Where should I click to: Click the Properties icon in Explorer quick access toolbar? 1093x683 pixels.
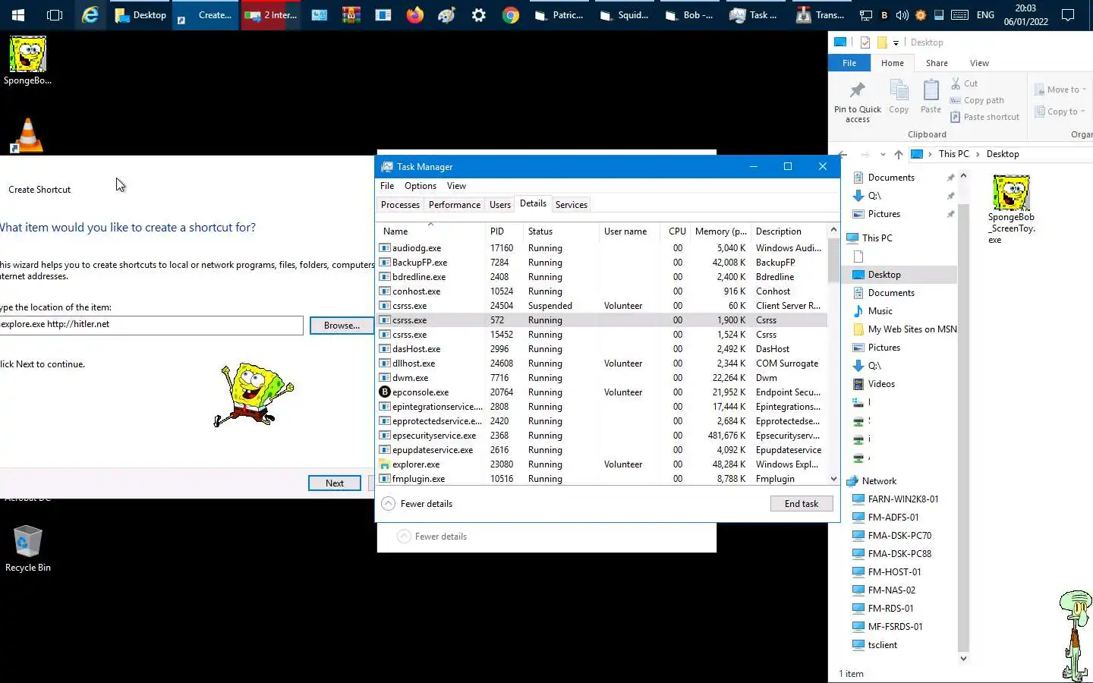coord(865,42)
